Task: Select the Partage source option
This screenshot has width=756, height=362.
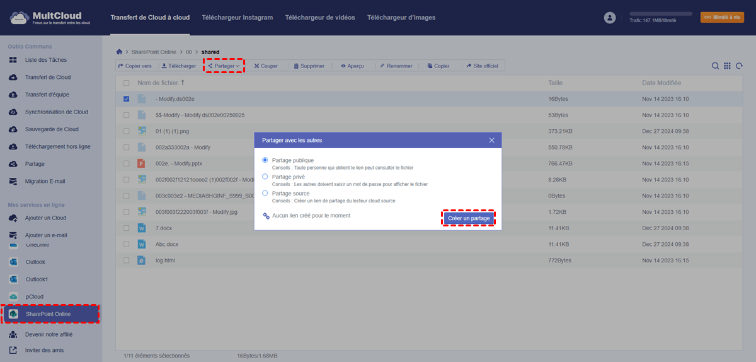Action: click(x=265, y=193)
